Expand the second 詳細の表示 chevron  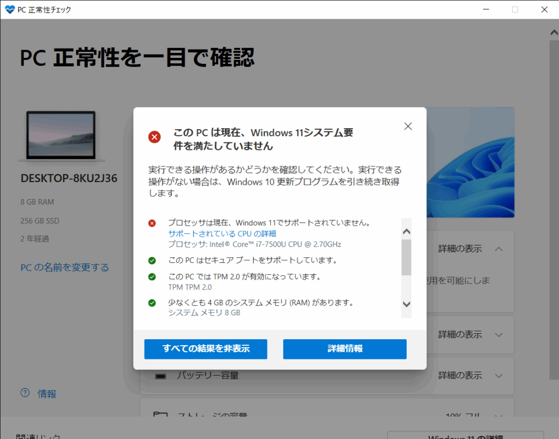pos(499,335)
